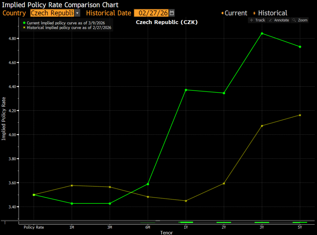Select the green 1Y data point

click(x=186, y=90)
